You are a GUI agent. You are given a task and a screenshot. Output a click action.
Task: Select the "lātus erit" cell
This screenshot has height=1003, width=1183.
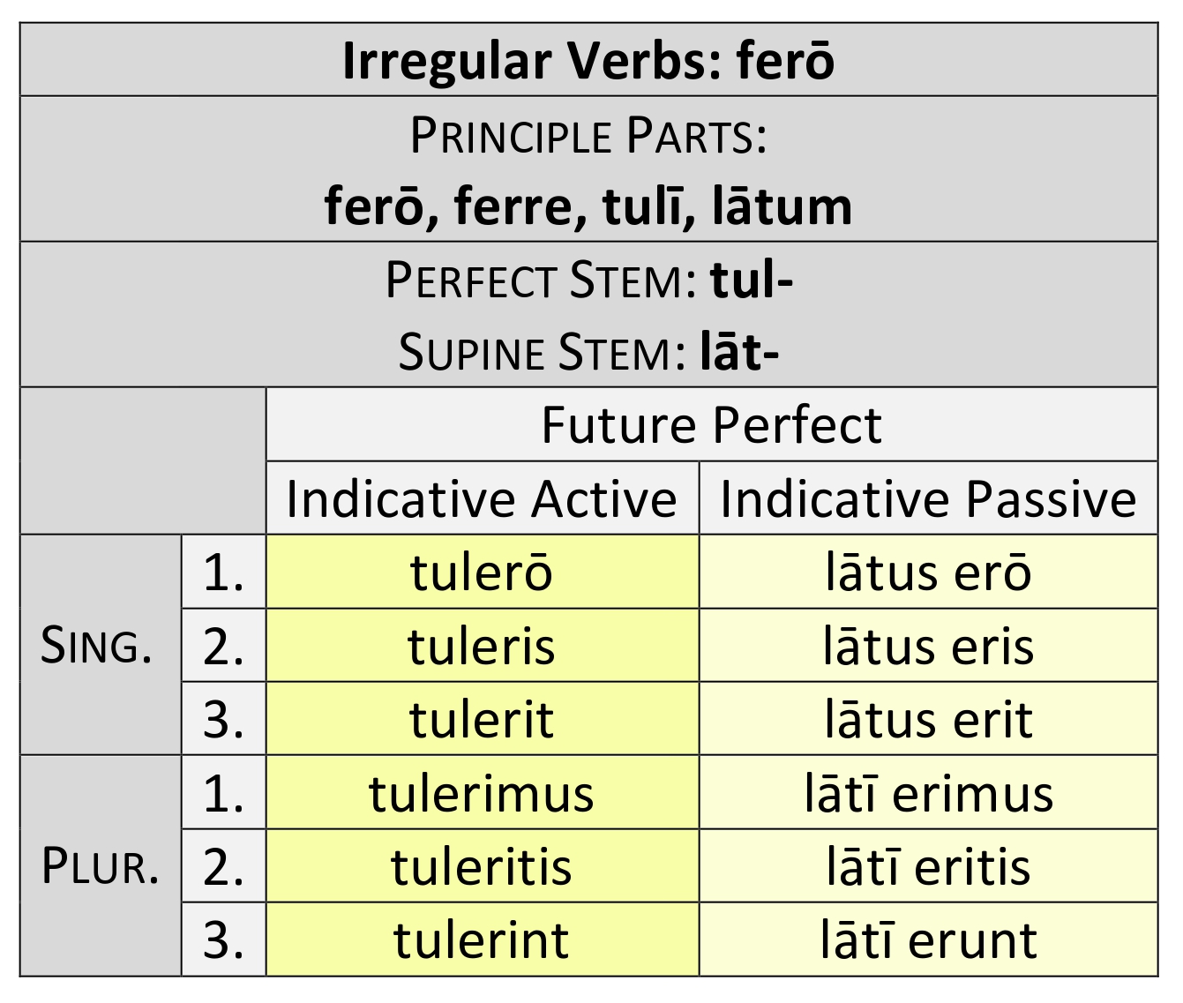click(928, 720)
